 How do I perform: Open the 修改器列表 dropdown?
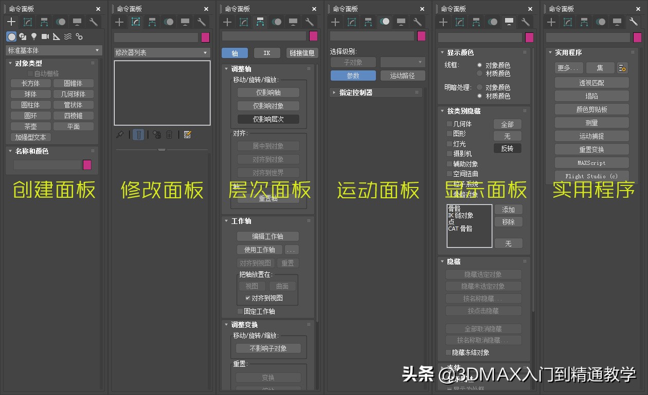click(x=161, y=52)
